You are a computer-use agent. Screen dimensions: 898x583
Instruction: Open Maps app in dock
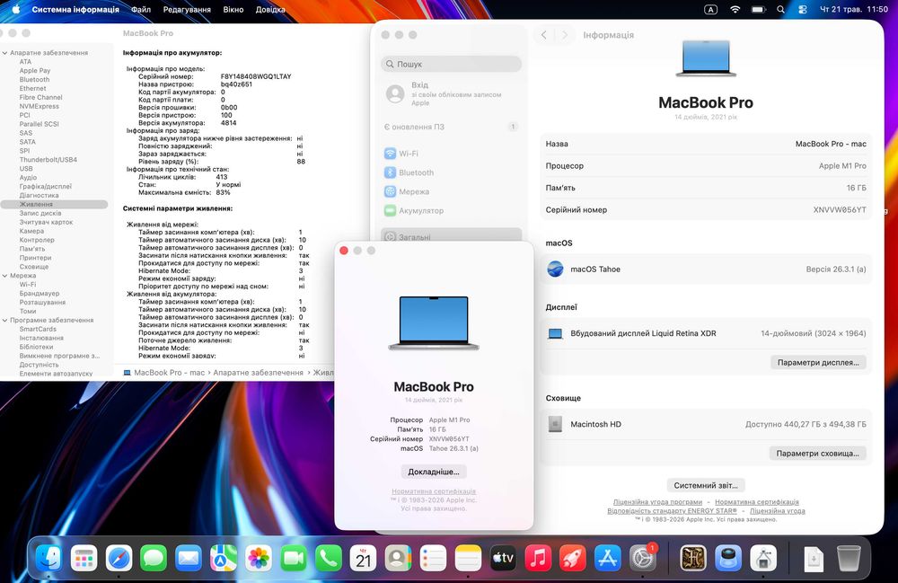coord(224,557)
